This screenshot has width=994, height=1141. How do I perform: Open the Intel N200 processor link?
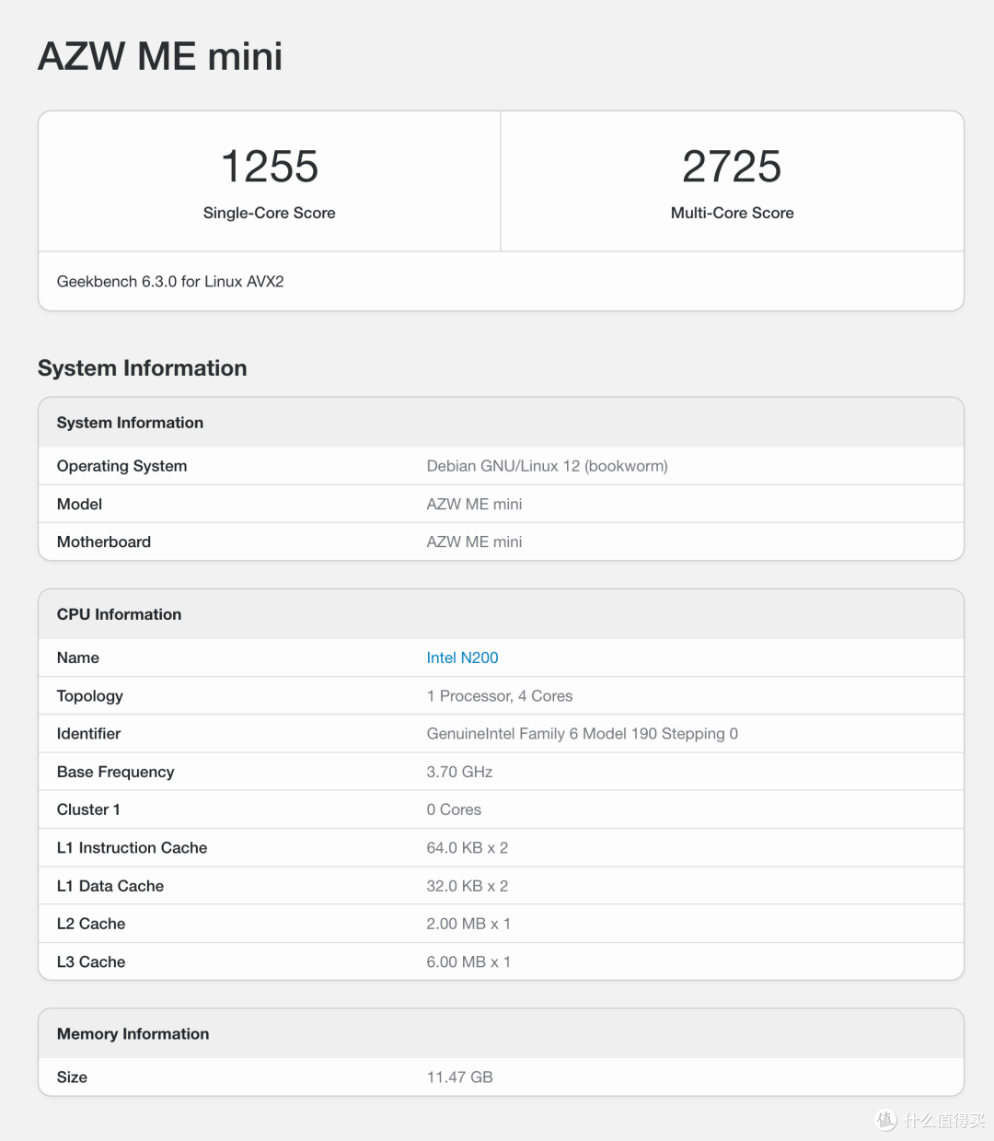coord(462,658)
